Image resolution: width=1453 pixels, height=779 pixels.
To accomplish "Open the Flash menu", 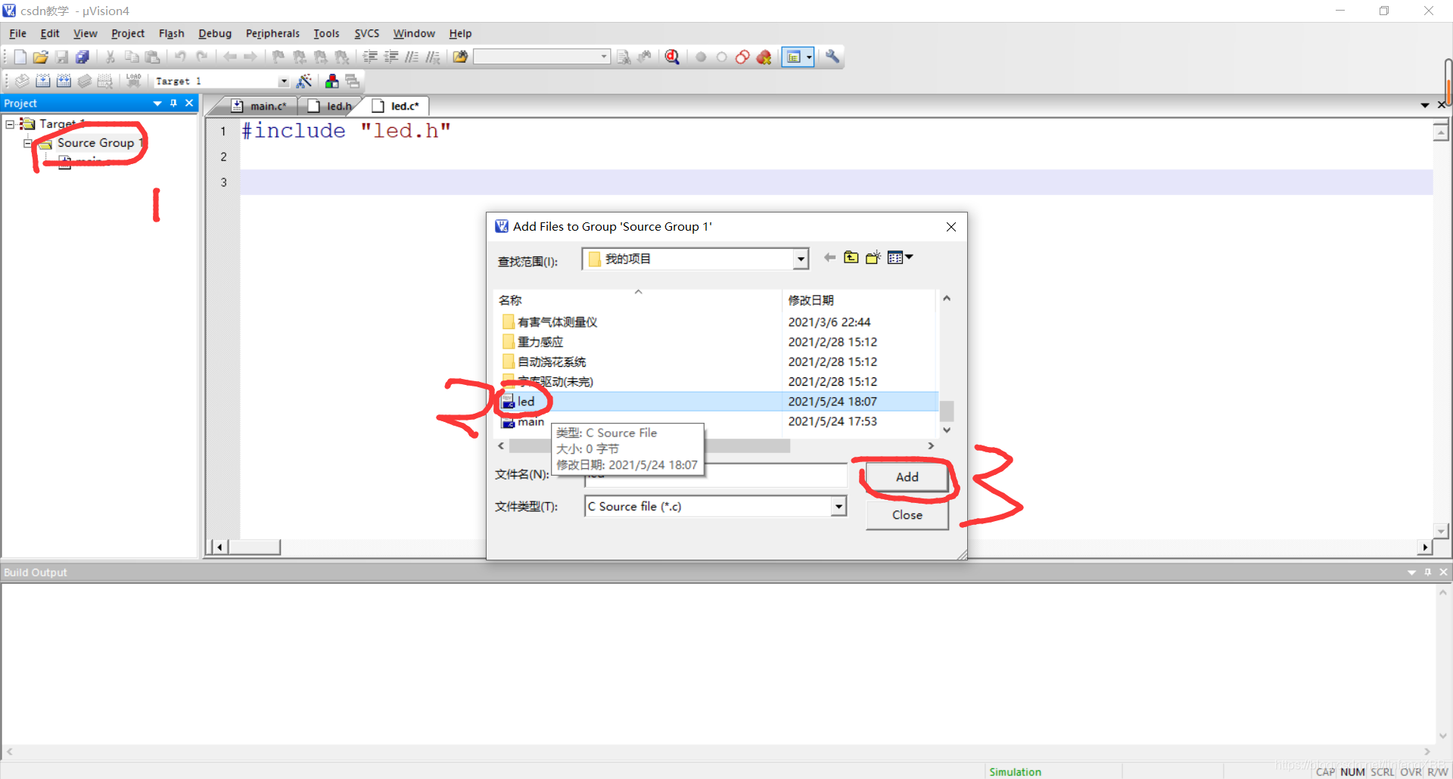I will (x=172, y=33).
